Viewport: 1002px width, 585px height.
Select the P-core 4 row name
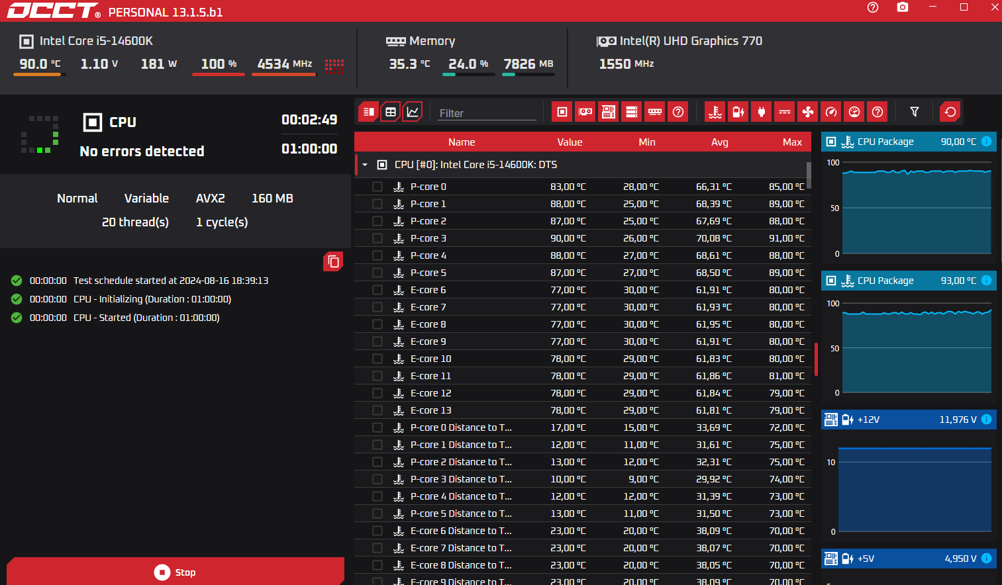pos(428,255)
